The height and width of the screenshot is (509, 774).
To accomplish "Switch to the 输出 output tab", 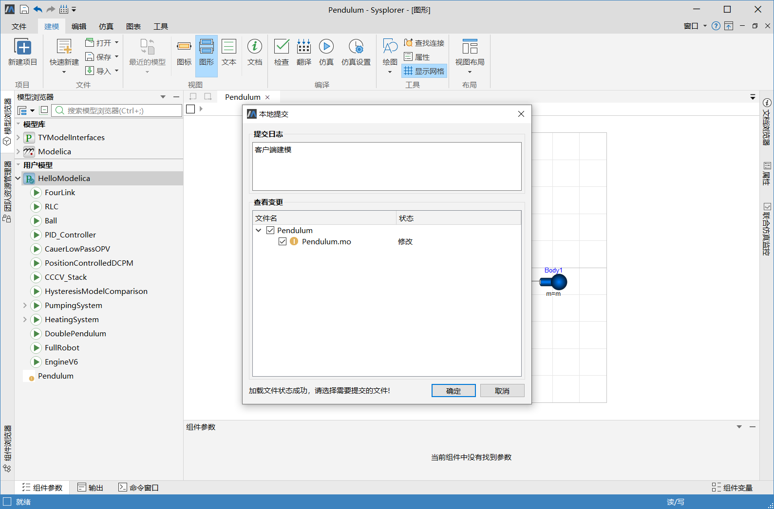I will pyautogui.click(x=91, y=488).
